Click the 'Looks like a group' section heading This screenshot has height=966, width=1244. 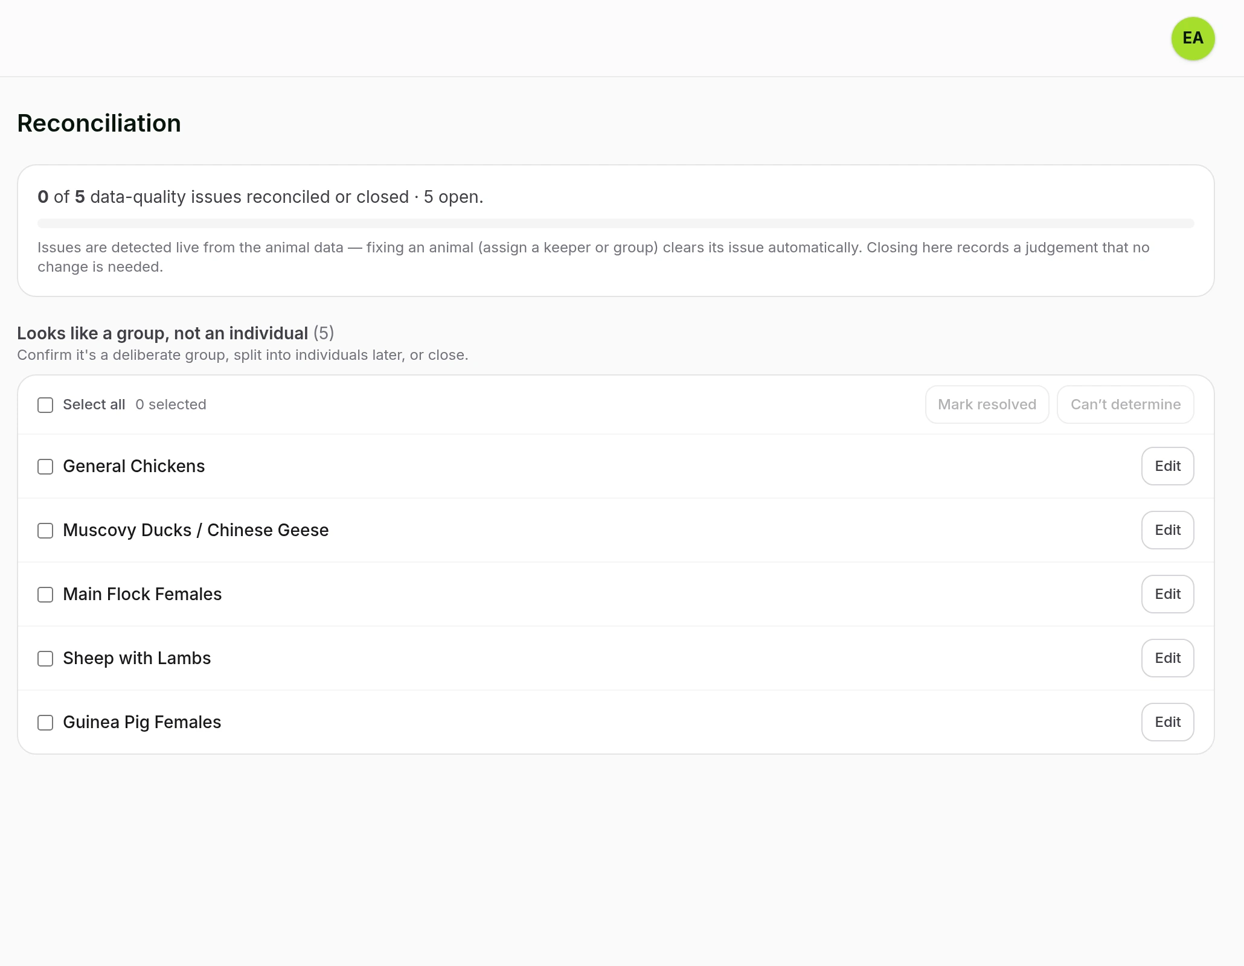pos(175,333)
